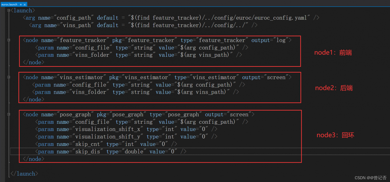Screen dimensions: 390x182
Task: Click the node2 后端 annotation label
Action: tap(334, 88)
